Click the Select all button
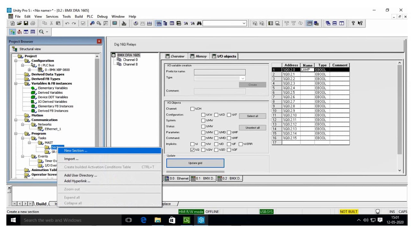This screenshot has width=411, height=231. pos(252,116)
